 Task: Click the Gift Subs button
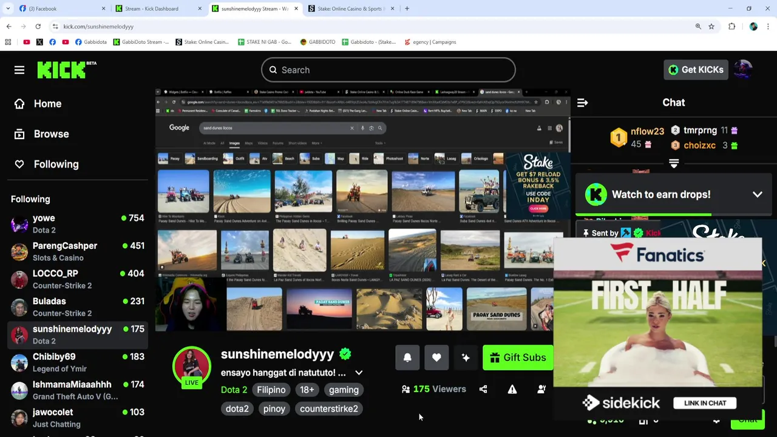click(518, 357)
